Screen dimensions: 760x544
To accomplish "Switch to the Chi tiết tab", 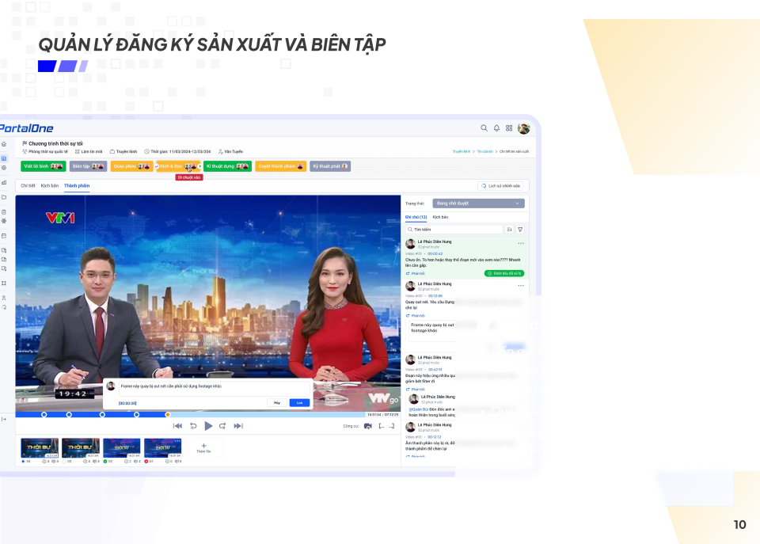I will (x=28, y=186).
